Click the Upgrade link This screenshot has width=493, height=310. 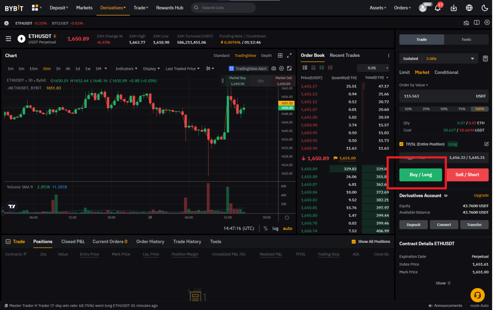(481, 195)
